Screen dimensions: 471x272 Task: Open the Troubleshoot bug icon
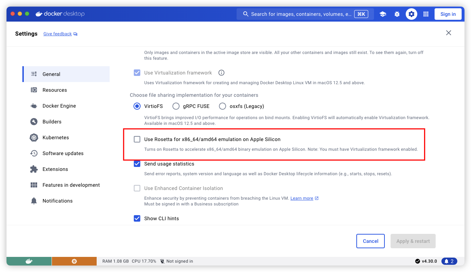[397, 14]
